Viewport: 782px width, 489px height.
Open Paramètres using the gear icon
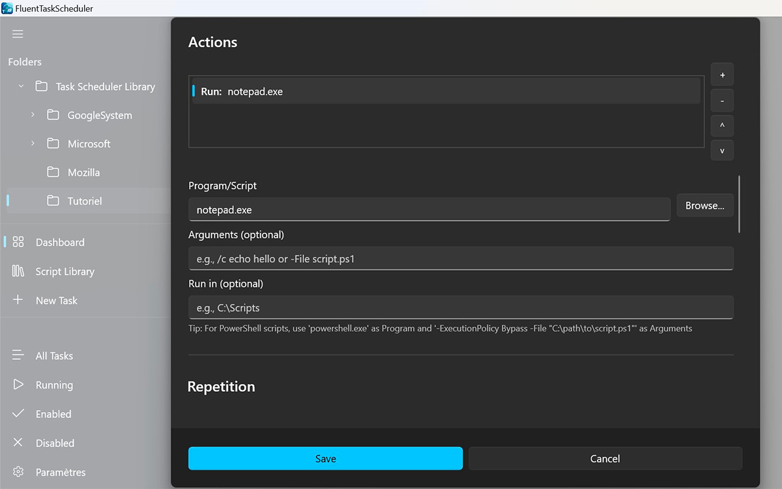point(18,471)
